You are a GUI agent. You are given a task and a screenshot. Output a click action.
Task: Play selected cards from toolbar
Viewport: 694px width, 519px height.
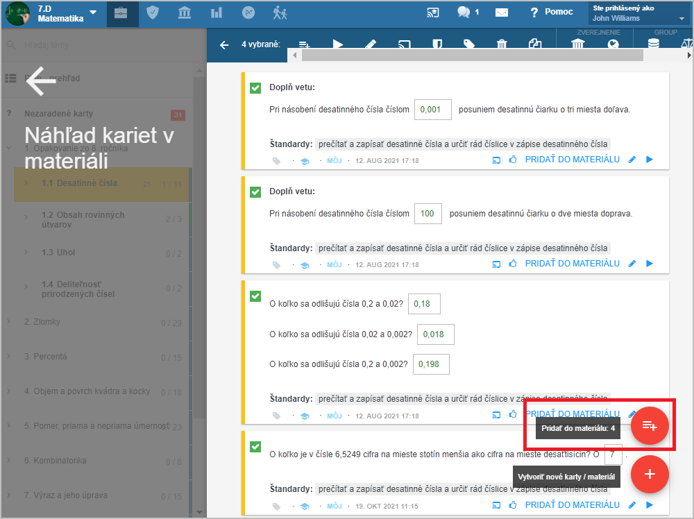coord(338,44)
